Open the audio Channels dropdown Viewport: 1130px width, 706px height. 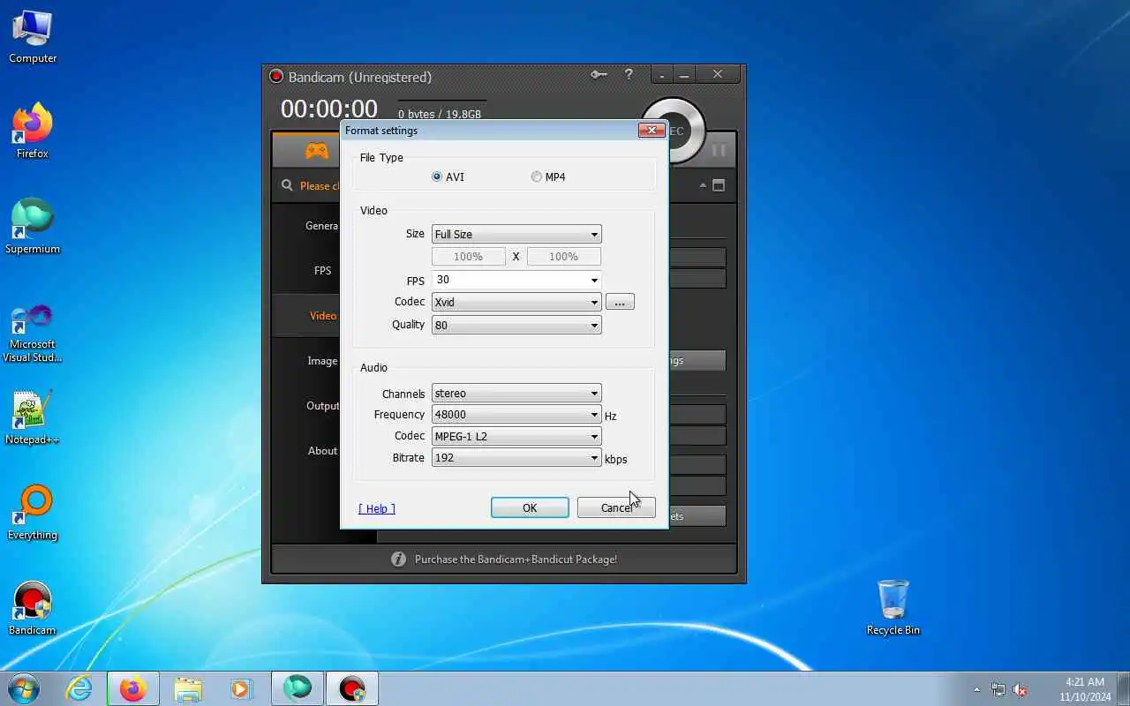516,393
